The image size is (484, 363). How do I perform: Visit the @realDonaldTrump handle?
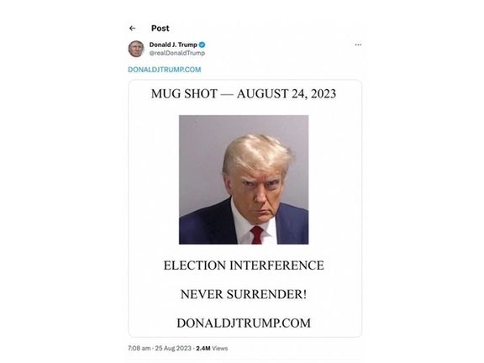point(177,53)
